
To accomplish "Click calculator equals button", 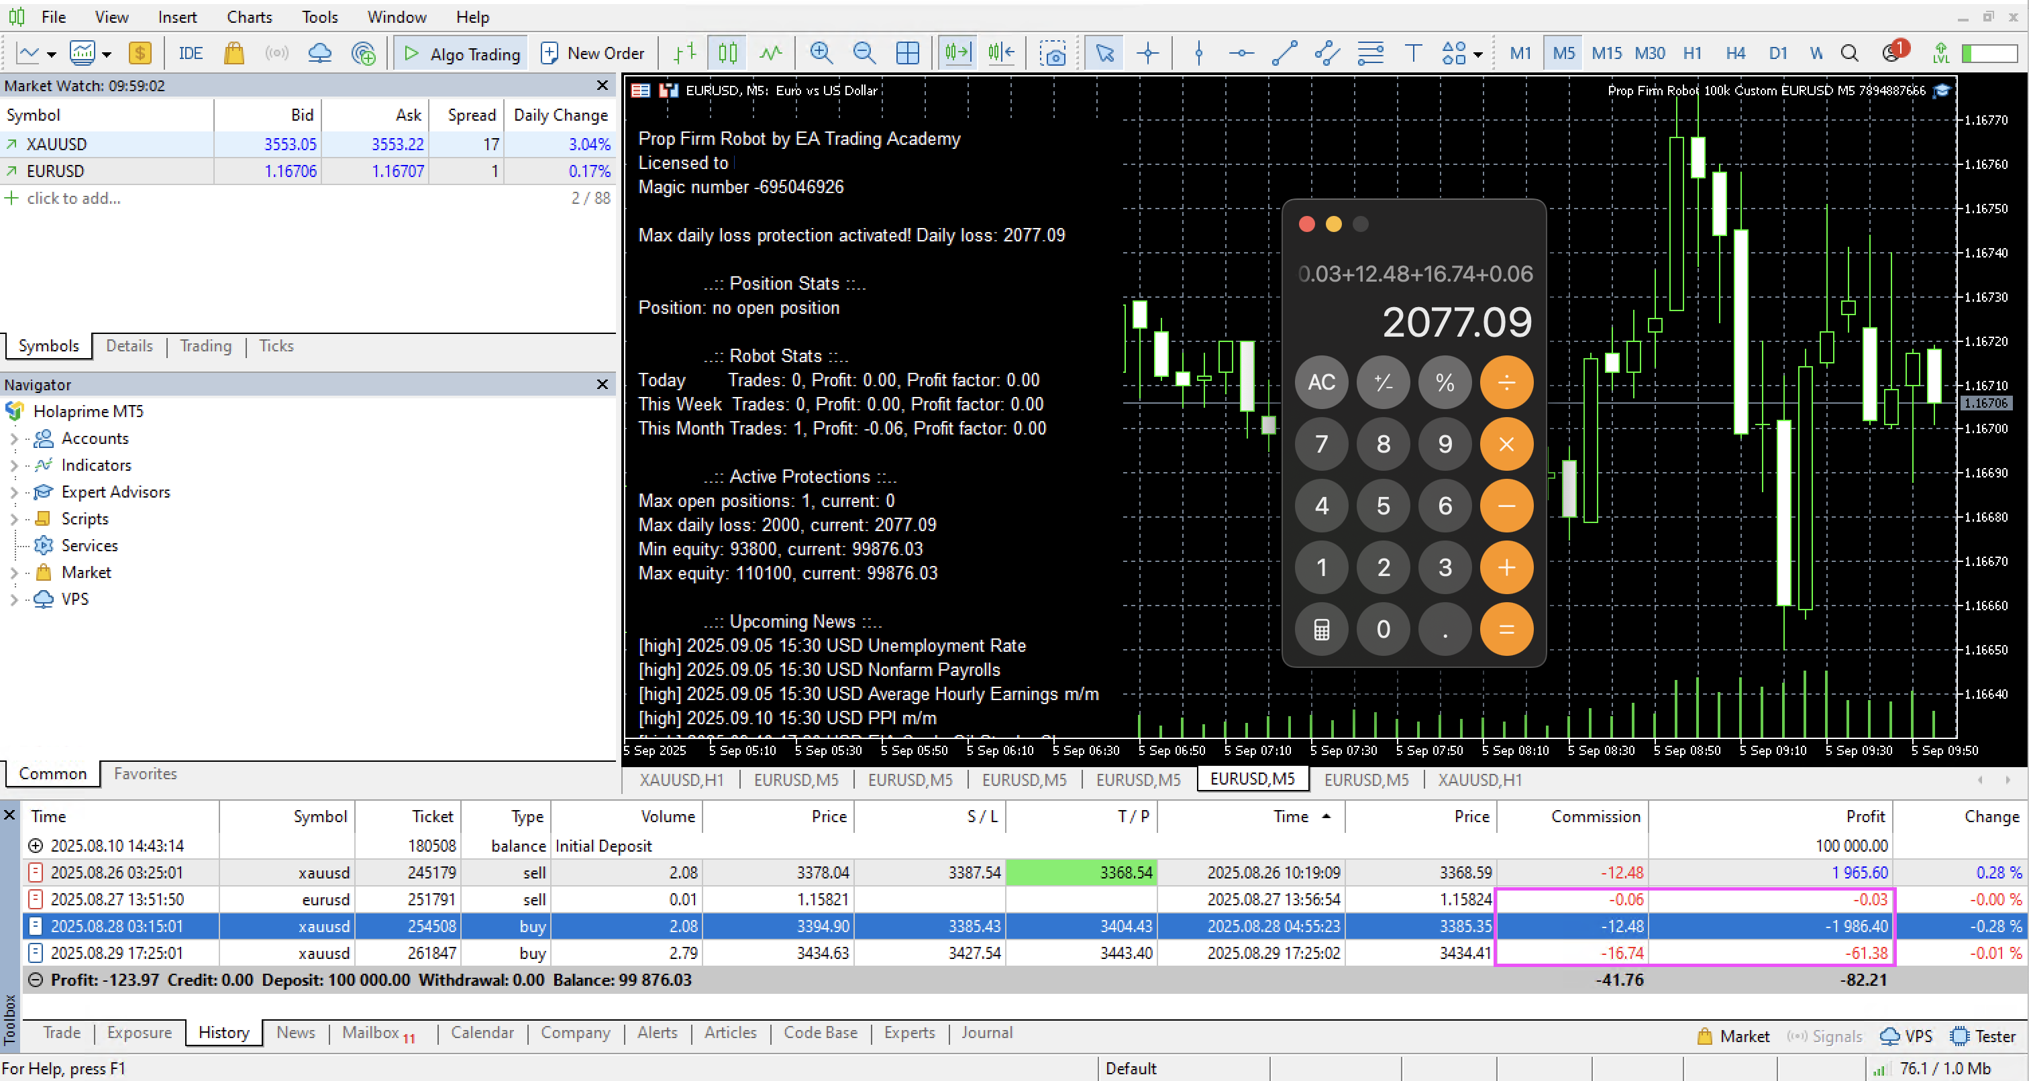I will pos(1506,629).
